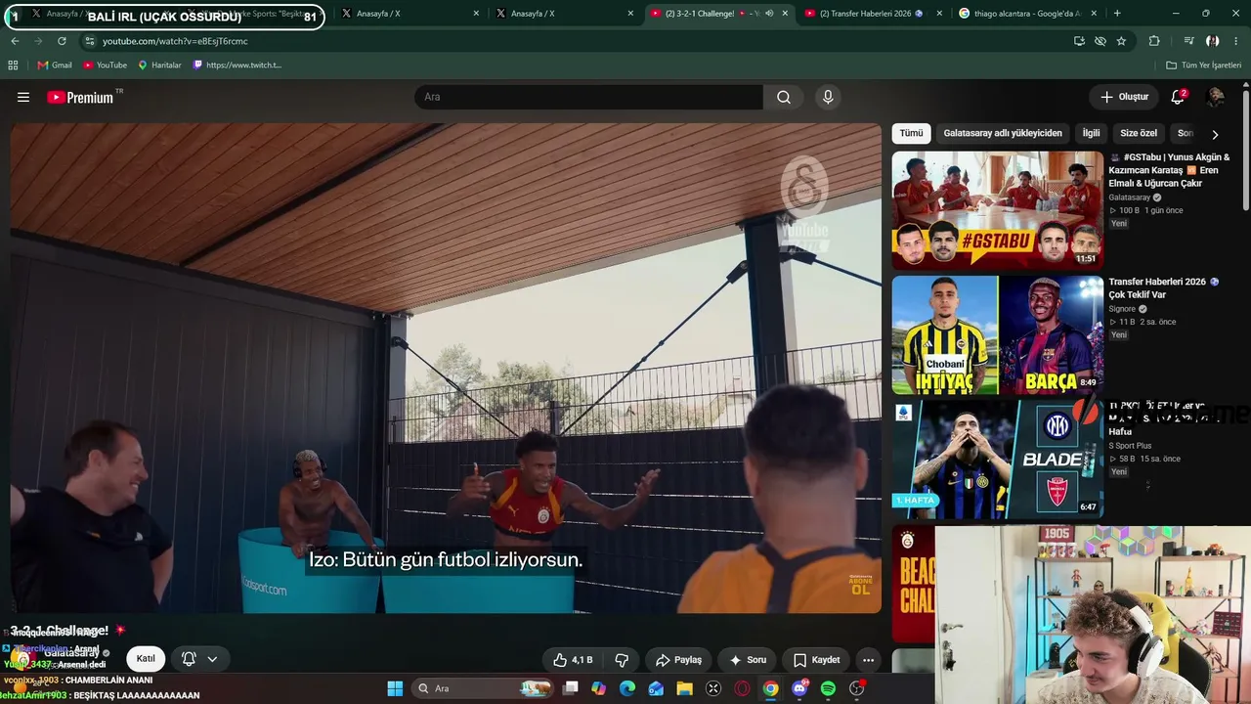
Task: Dislike the video with thumbs down
Action: pyautogui.click(x=622, y=660)
